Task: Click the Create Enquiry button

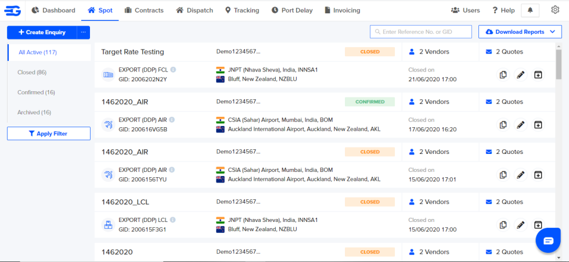Action: 42,33
